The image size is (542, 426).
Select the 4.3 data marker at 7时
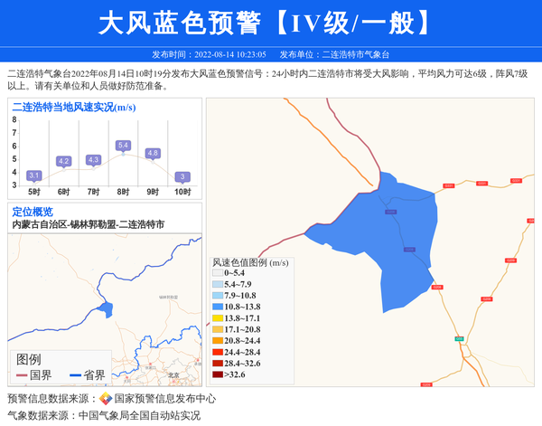click(x=94, y=160)
